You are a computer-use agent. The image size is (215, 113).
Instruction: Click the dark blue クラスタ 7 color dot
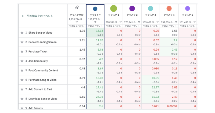[95, 9]
